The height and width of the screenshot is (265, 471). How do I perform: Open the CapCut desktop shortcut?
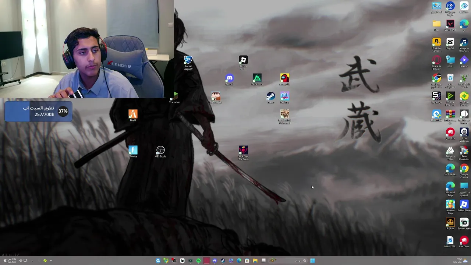[450, 44]
